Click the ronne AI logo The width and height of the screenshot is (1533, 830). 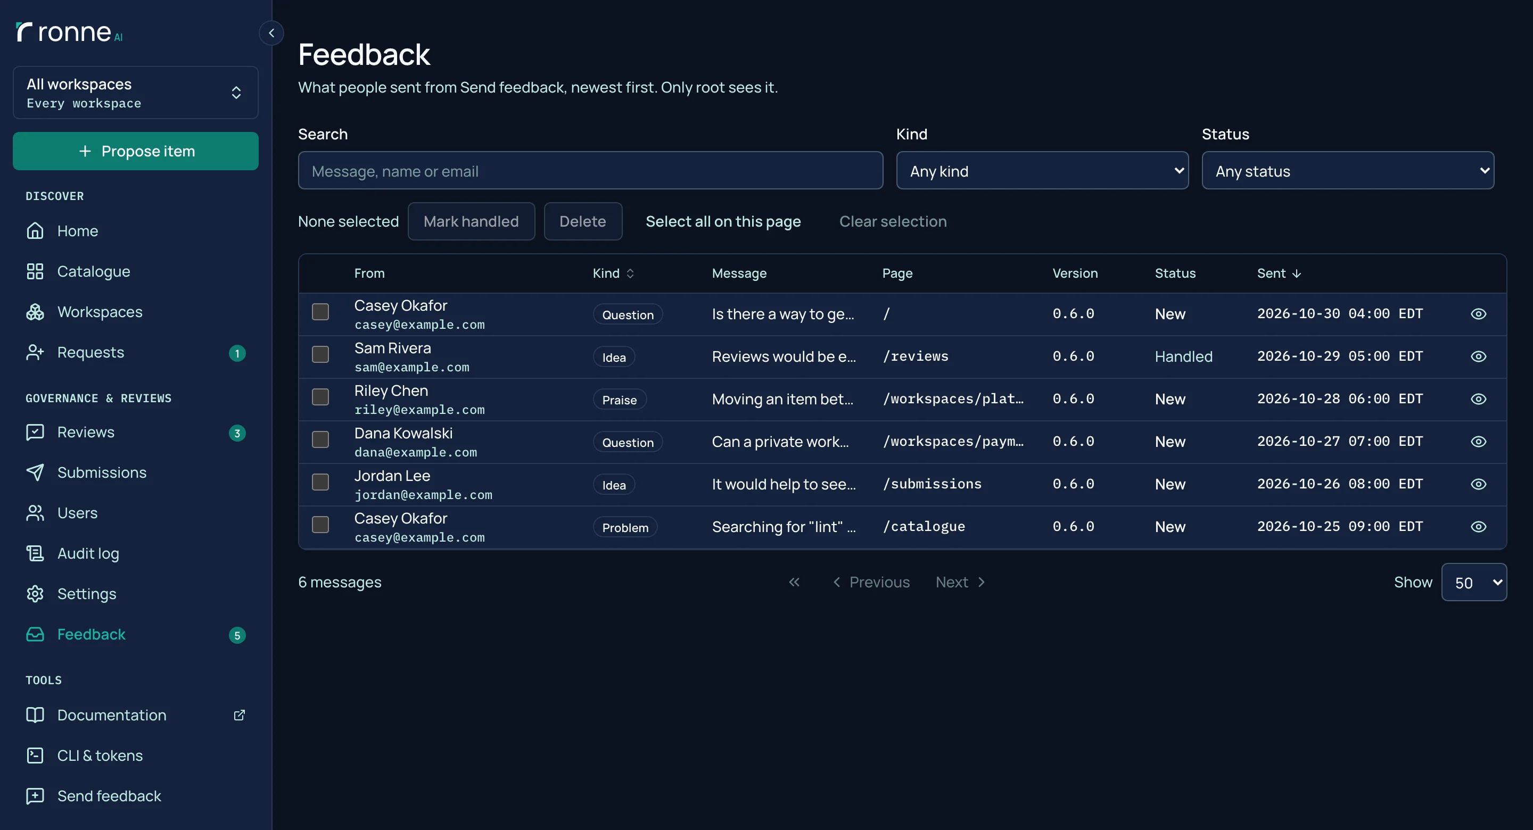(69, 32)
